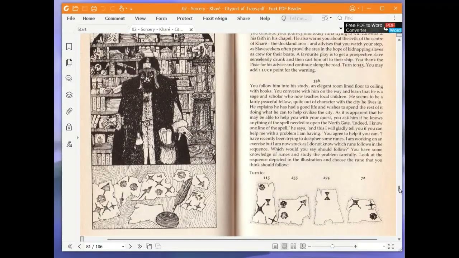459x258 pixels.
Task: Open the account profile dropdown
Action: coord(354,8)
